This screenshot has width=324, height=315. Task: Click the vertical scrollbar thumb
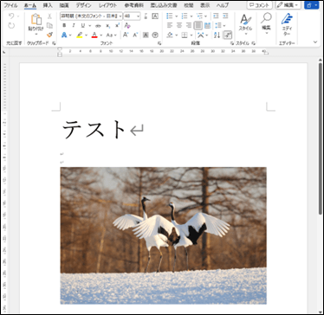tap(320, 138)
